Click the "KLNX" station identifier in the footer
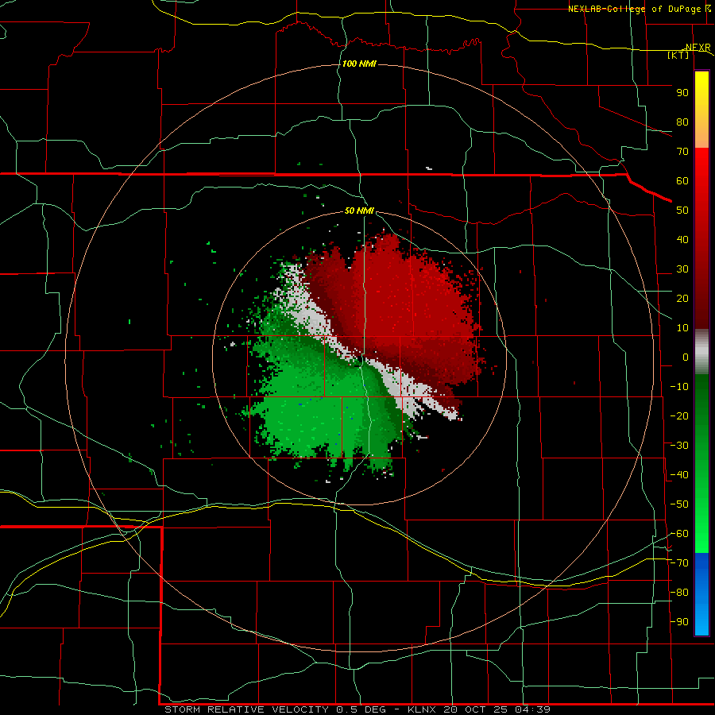This screenshot has height=715, width=715. 422,709
